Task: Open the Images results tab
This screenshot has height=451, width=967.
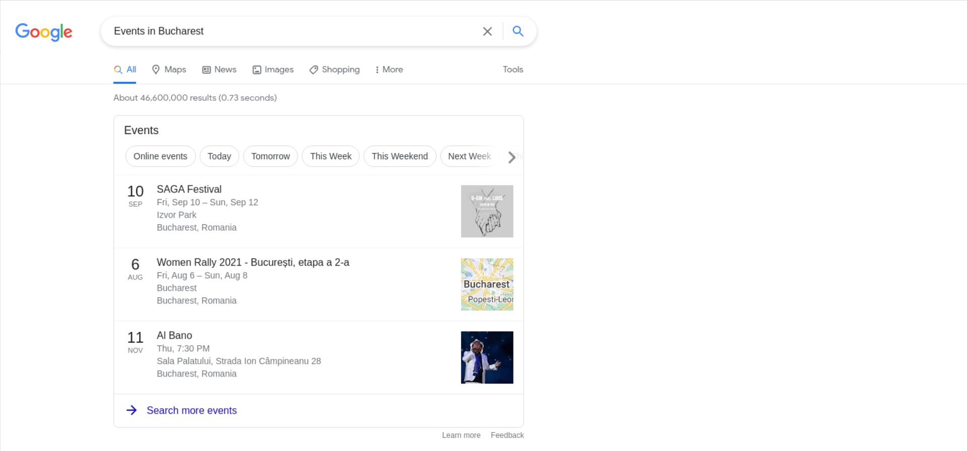Action: [x=273, y=70]
